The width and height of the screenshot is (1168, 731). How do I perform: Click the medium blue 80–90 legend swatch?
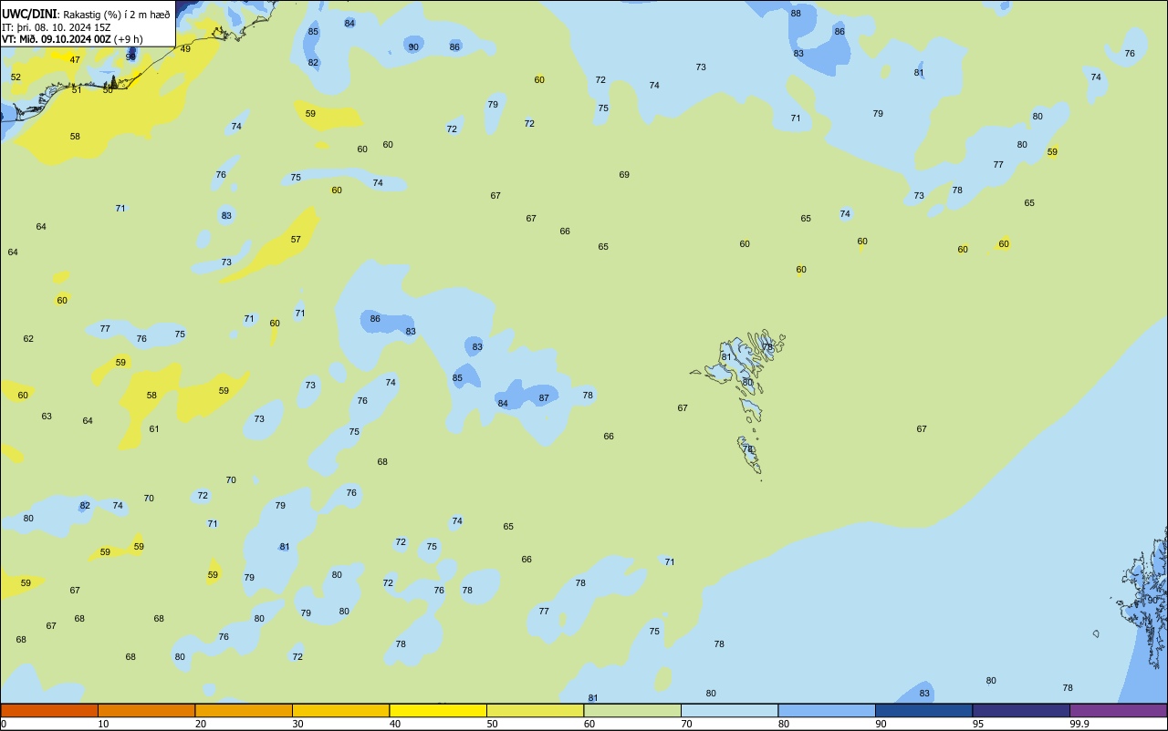click(x=827, y=710)
